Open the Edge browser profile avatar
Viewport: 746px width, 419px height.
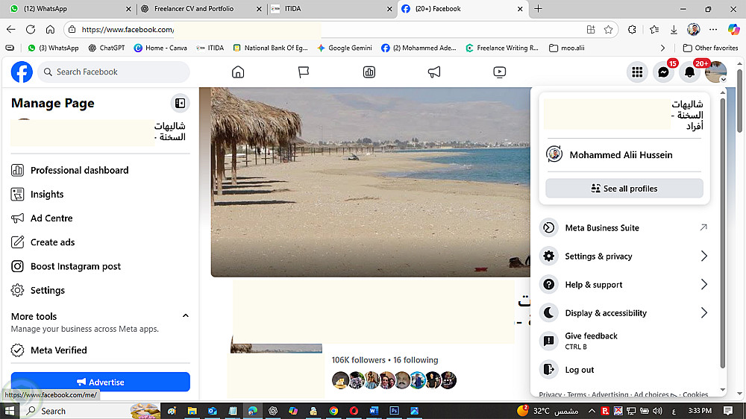point(693,30)
